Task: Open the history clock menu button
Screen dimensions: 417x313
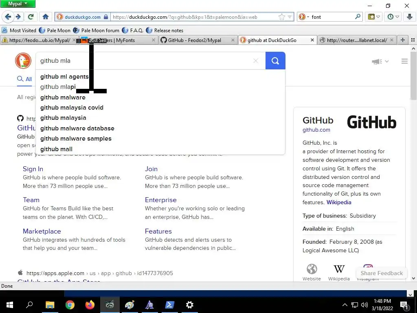Action: tap(393, 17)
